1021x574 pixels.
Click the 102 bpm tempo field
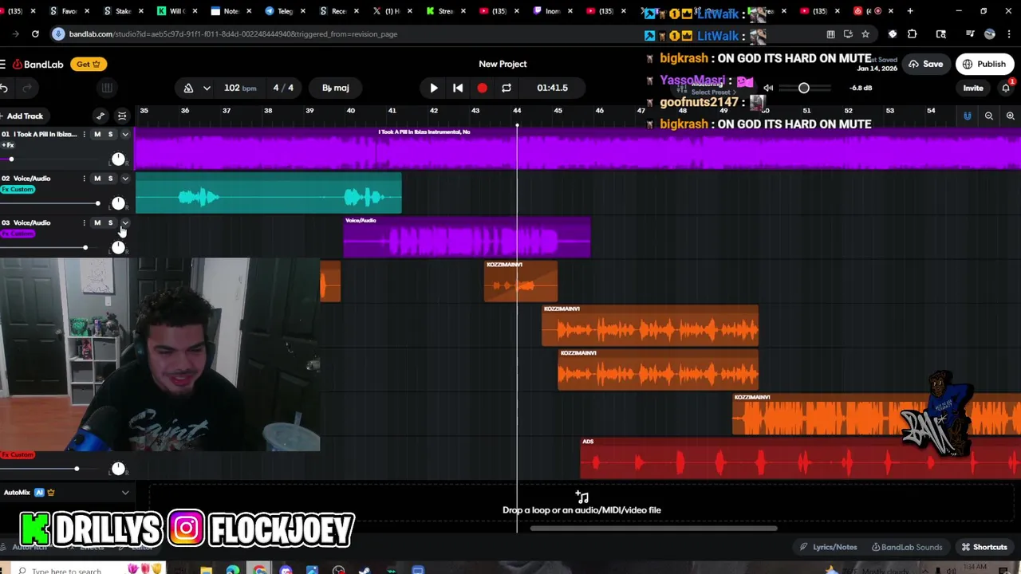pos(239,88)
